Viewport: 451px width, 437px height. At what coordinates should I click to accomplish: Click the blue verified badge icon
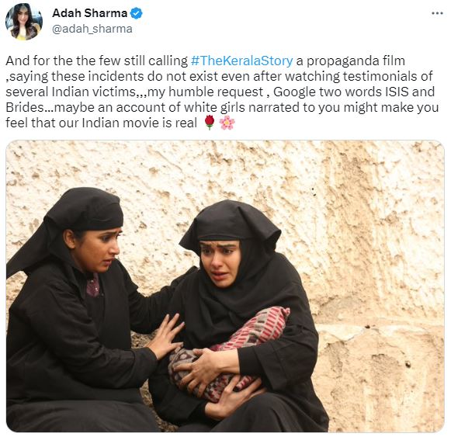(137, 13)
